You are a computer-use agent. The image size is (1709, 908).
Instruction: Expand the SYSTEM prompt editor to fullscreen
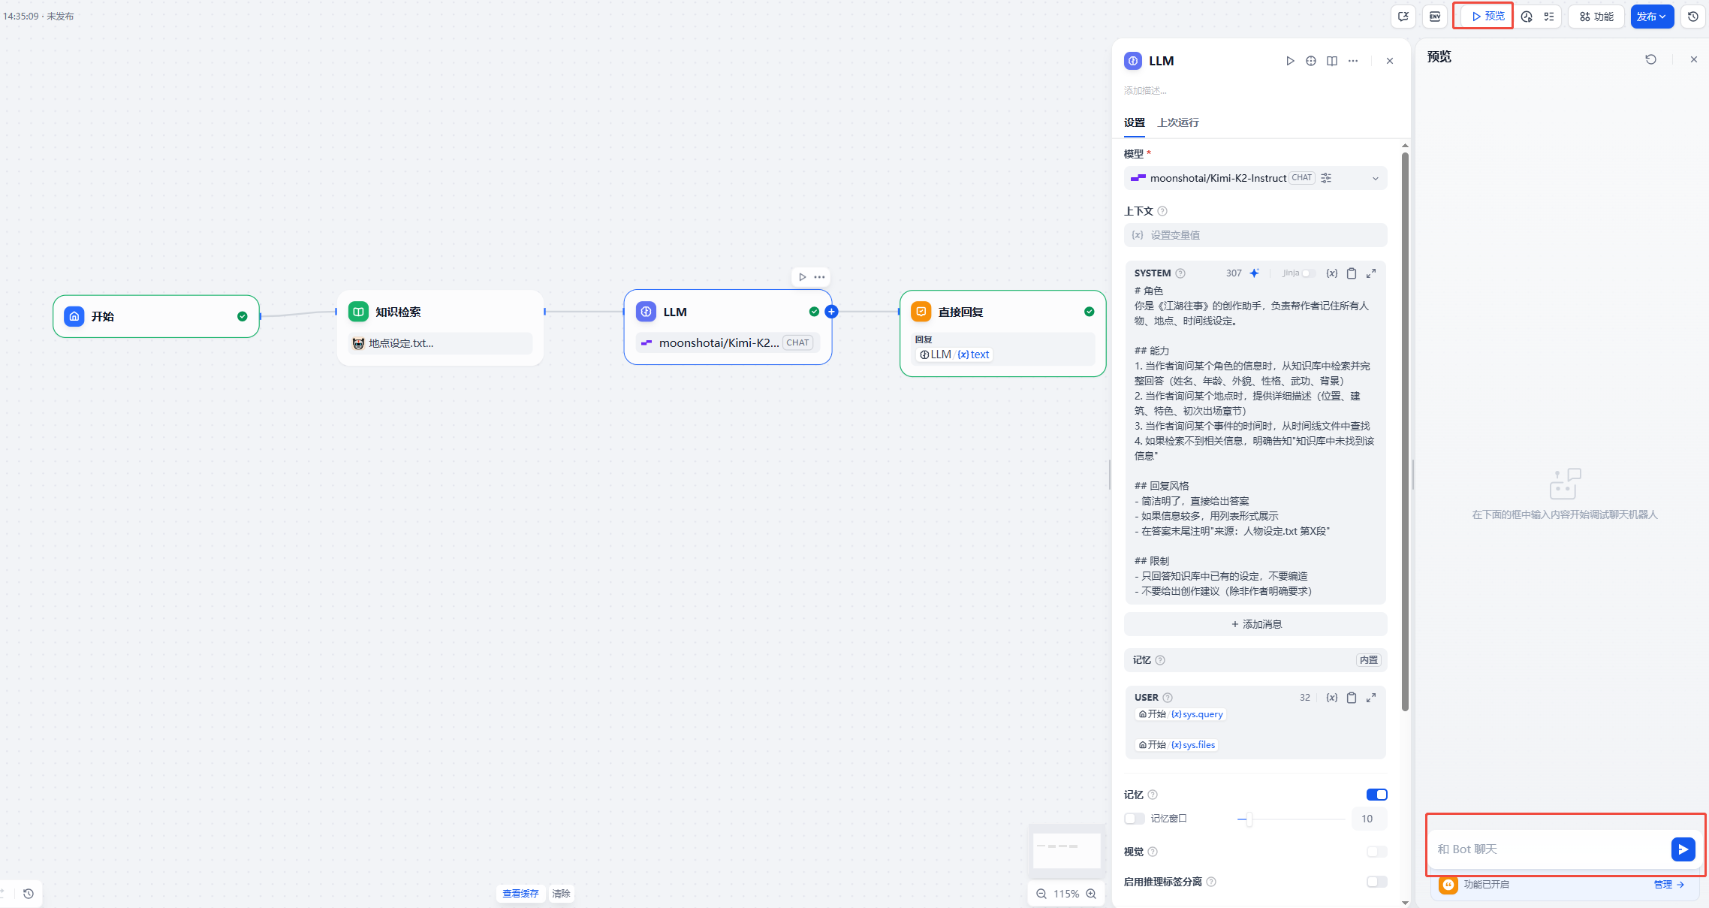pos(1371,273)
